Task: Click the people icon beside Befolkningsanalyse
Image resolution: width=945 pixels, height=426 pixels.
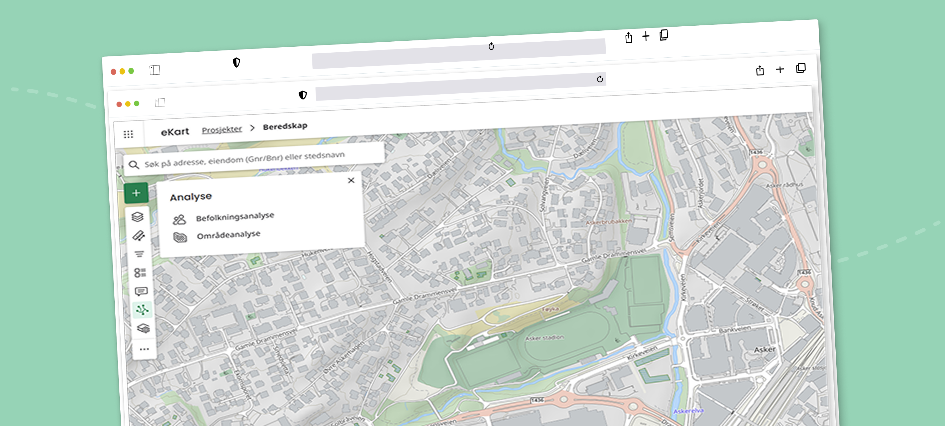Action: pos(180,220)
